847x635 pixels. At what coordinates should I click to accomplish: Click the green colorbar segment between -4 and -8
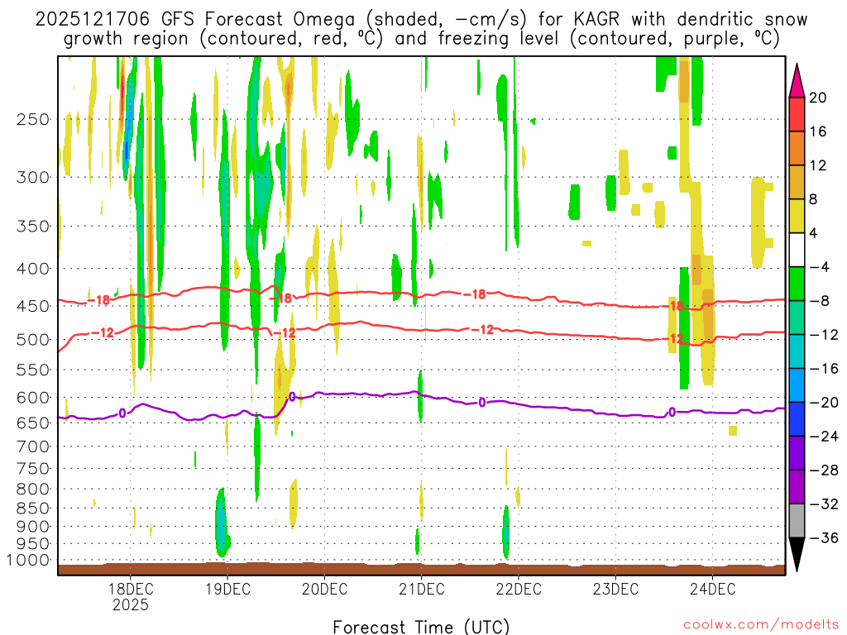point(797,284)
